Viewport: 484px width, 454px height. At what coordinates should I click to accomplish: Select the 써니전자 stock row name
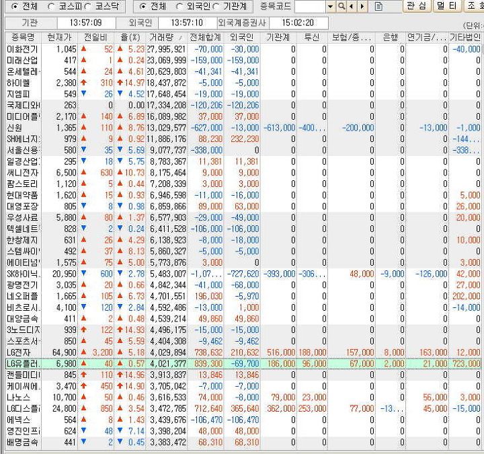tap(22, 173)
